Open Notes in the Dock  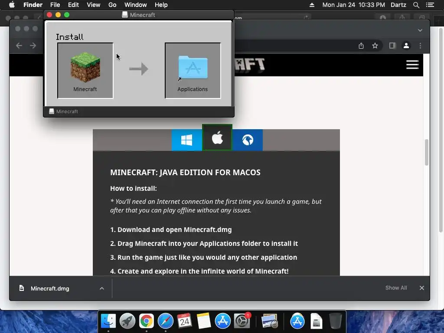pos(204,321)
